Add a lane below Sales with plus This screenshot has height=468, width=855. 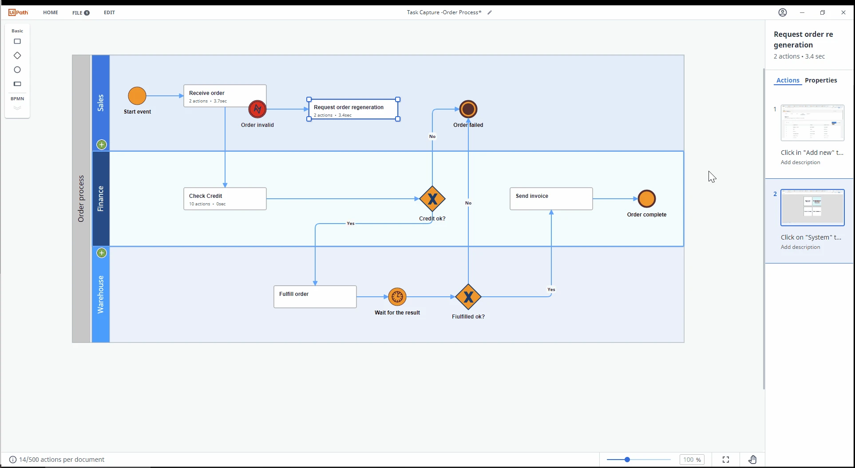(102, 145)
